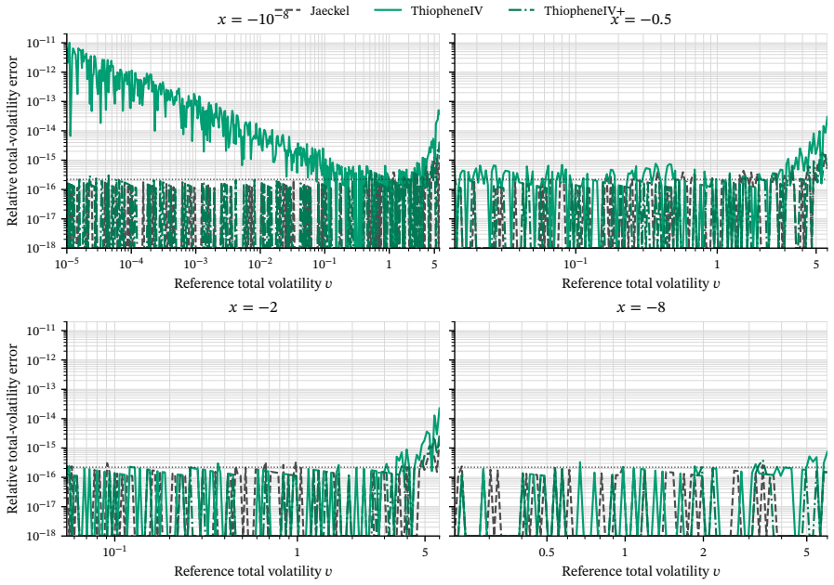Image resolution: width=834 pixels, height=585 pixels.
Task: Click the x-tick 1 of the x = −2 plot
Action: click(298, 552)
